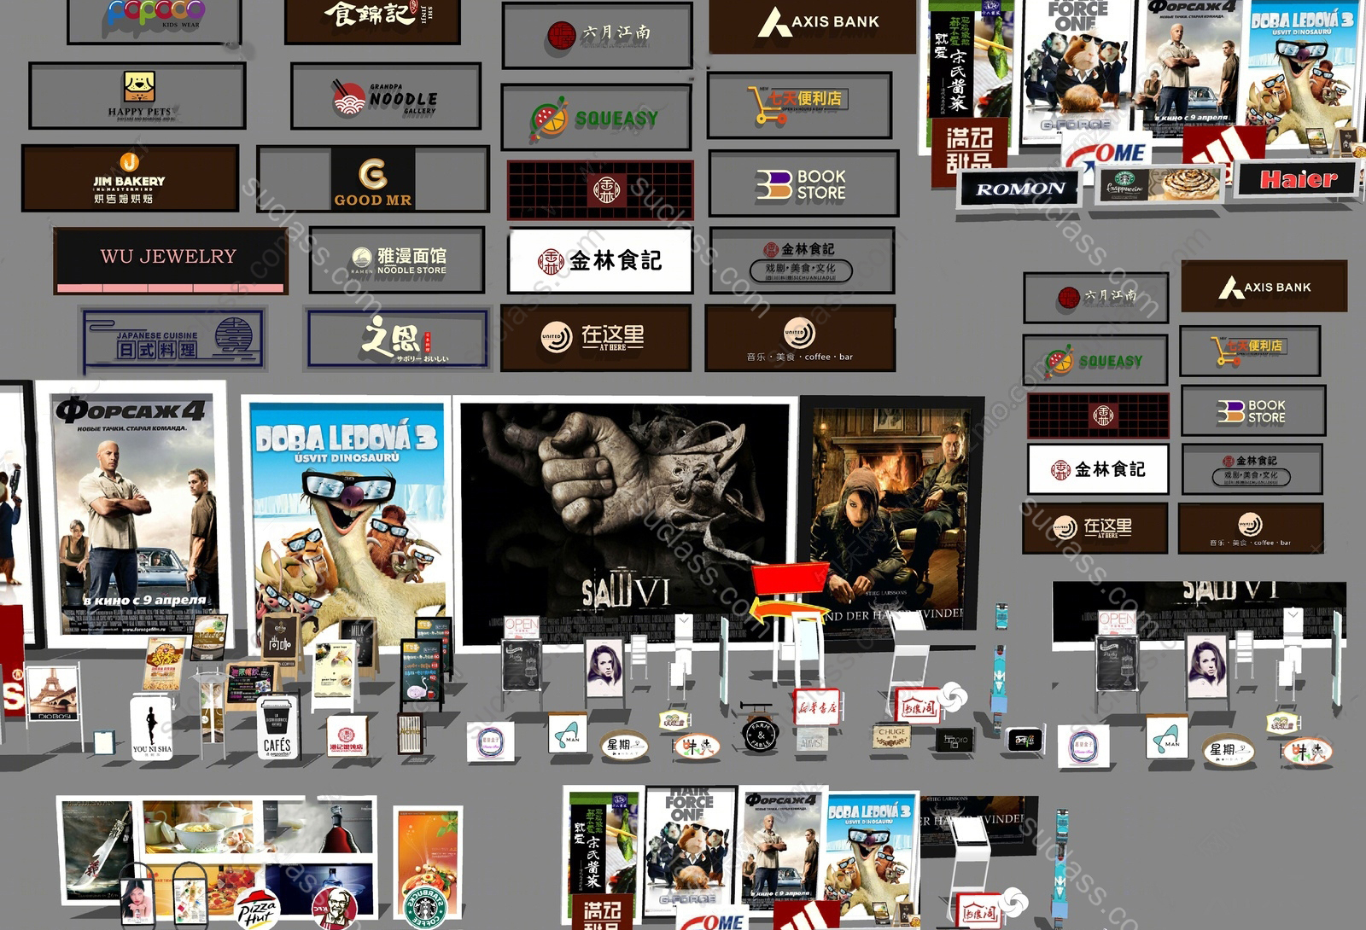Click the Pizza Hut logo

[258, 910]
